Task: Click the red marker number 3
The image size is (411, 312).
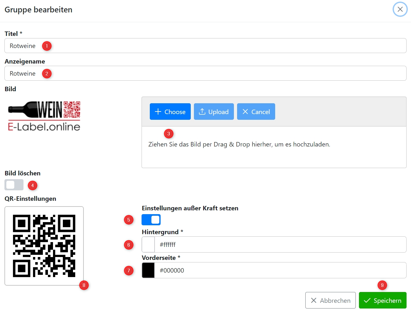Action: pyautogui.click(x=169, y=134)
